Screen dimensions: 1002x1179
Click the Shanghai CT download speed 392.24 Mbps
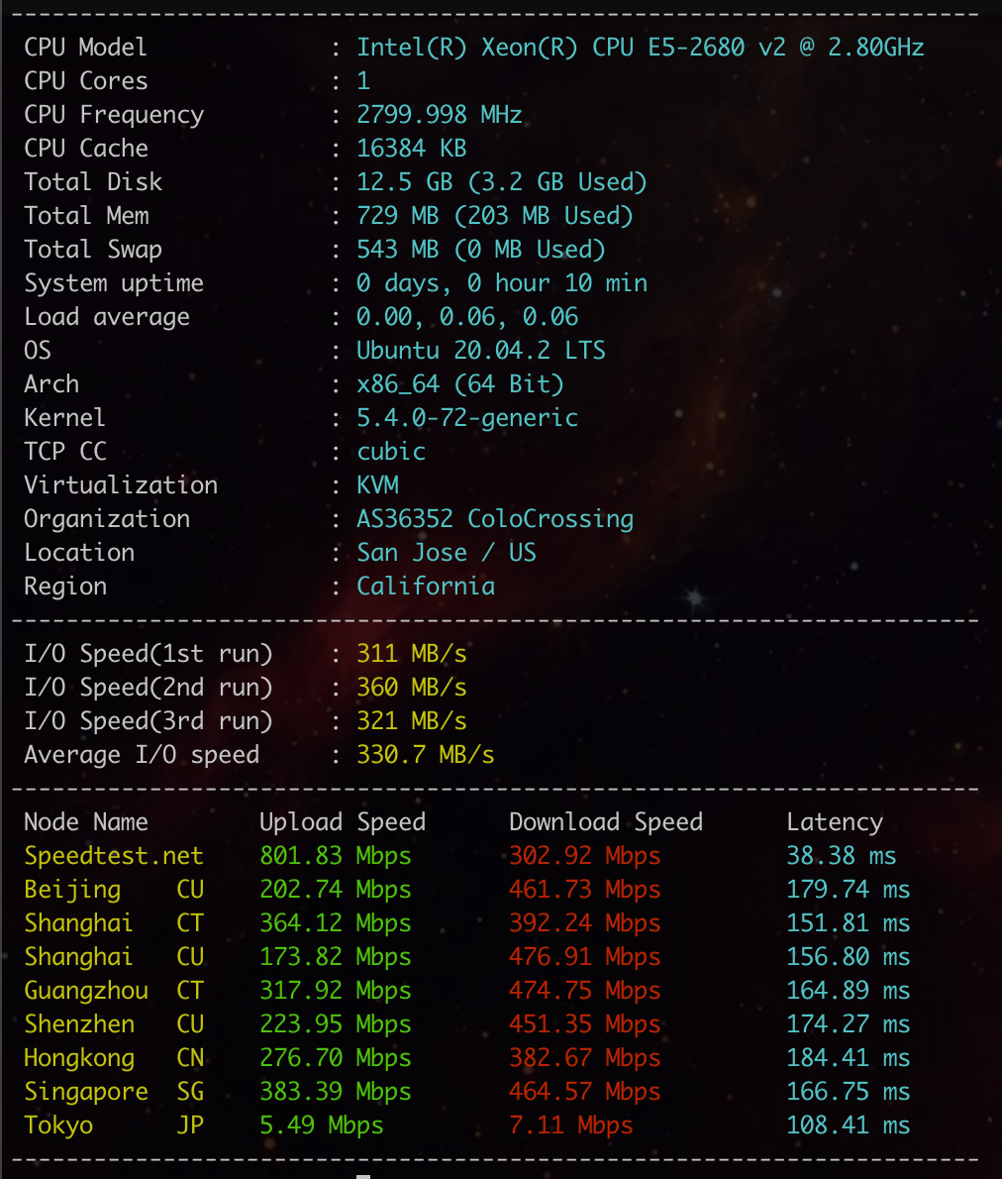pos(584,923)
